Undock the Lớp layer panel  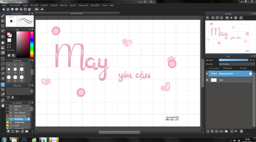[x=252, y=56]
